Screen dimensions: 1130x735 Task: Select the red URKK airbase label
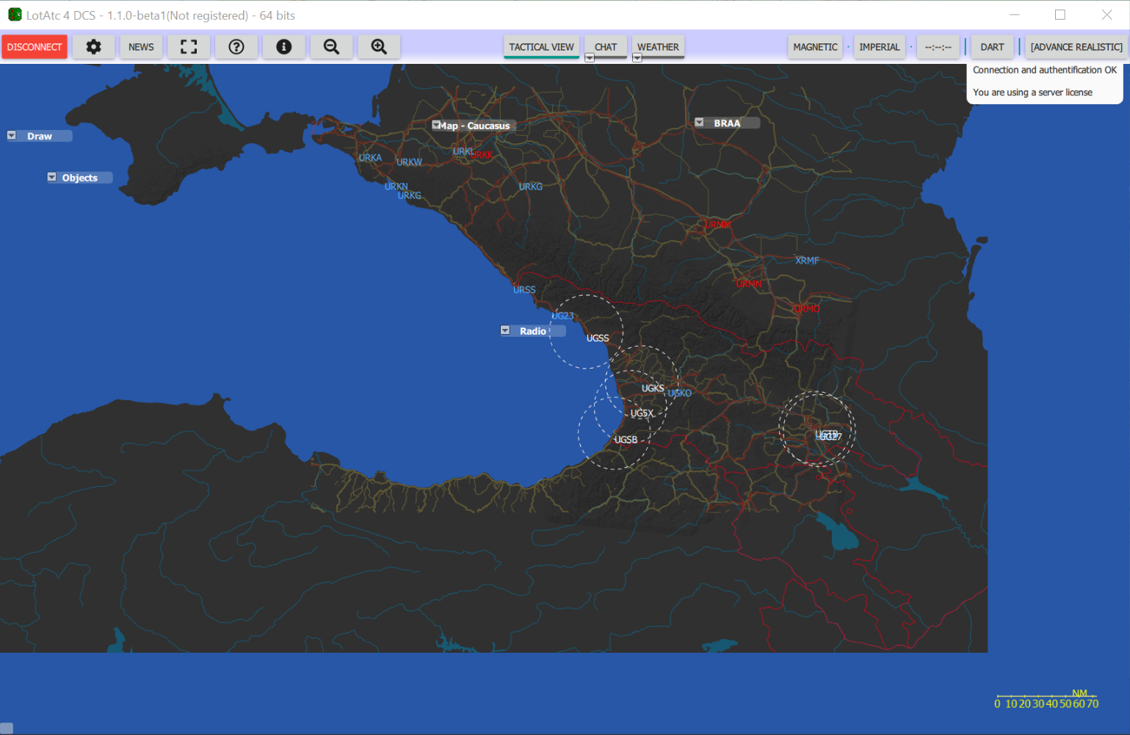482,155
